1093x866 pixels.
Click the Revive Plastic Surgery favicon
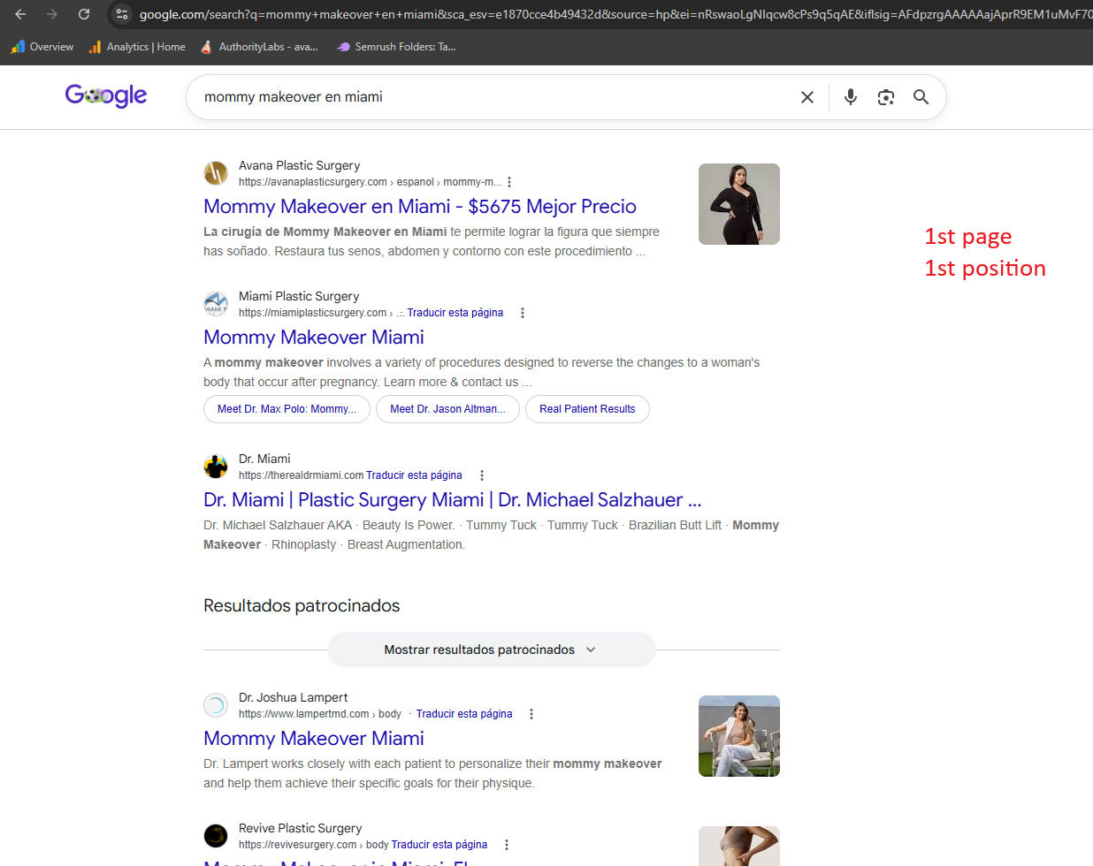(x=216, y=836)
